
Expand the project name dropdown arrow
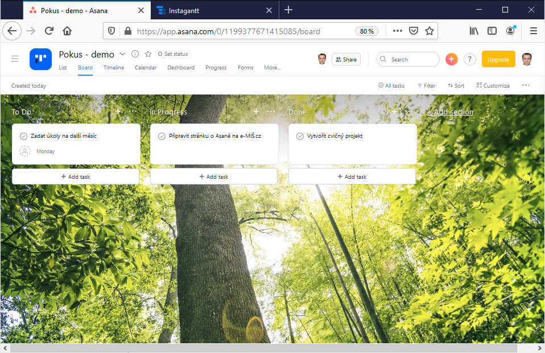pyautogui.click(x=122, y=54)
